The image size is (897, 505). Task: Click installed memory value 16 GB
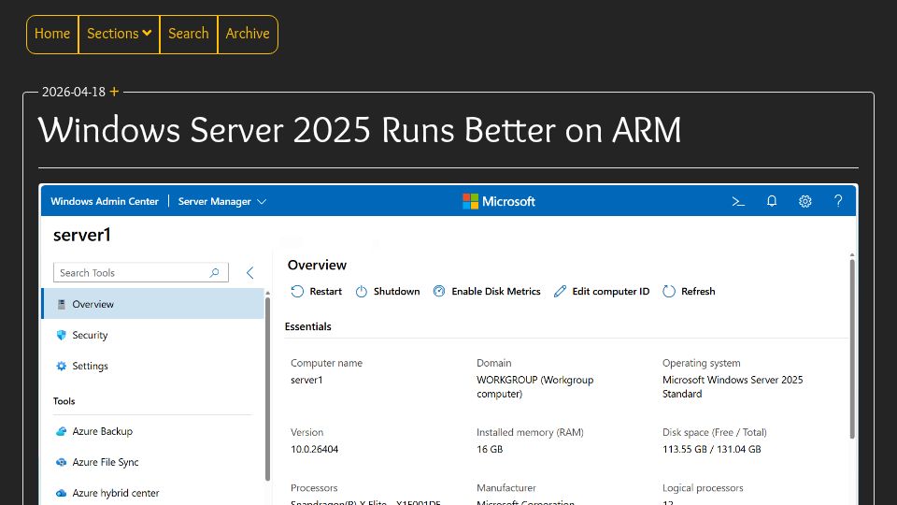click(490, 450)
